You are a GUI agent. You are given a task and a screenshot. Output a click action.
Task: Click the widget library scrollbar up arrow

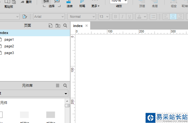[x=67, y=101]
